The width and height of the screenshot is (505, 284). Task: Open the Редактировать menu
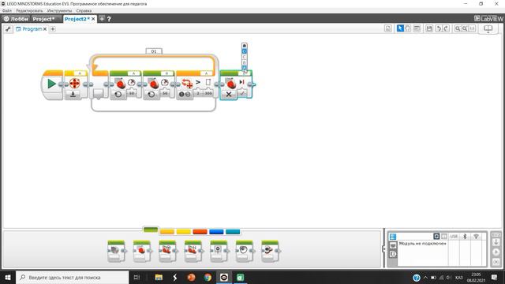(x=29, y=10)
